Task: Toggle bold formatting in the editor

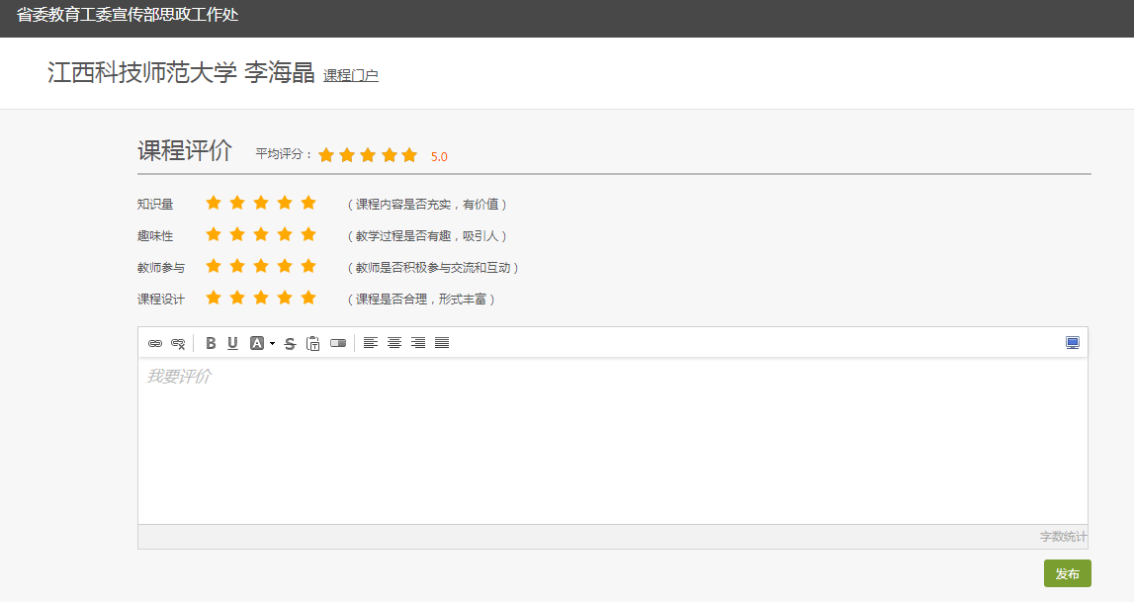Action: pos(210,343)
